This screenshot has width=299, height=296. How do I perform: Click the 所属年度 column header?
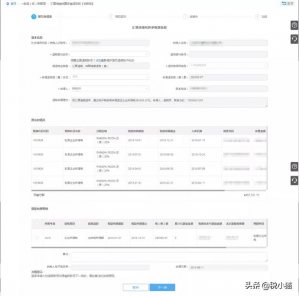coord(50,224)
